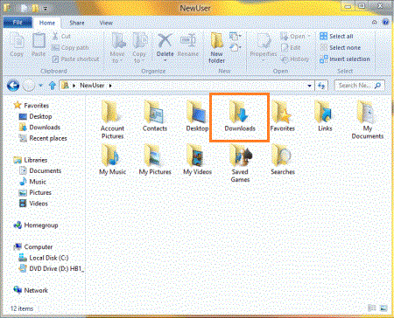Screen dimensions: 394x318
Task: Click the Search NewUser field
Action: (x=359, y=86)
